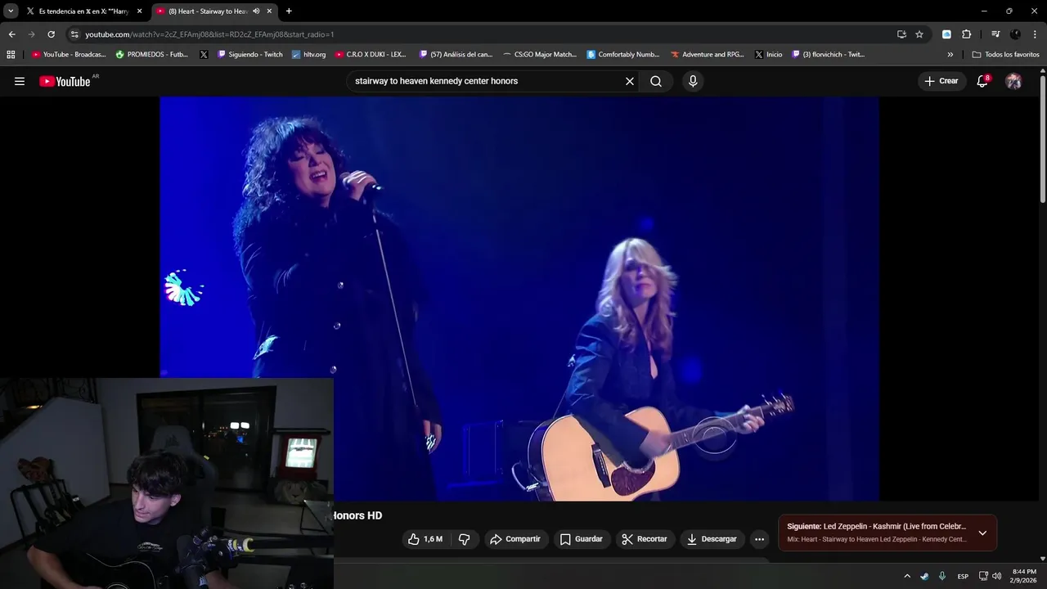Mute the tab via speaker icon on YouTube tab
This screenshot has width=1047, height=589.
(256, 11)
